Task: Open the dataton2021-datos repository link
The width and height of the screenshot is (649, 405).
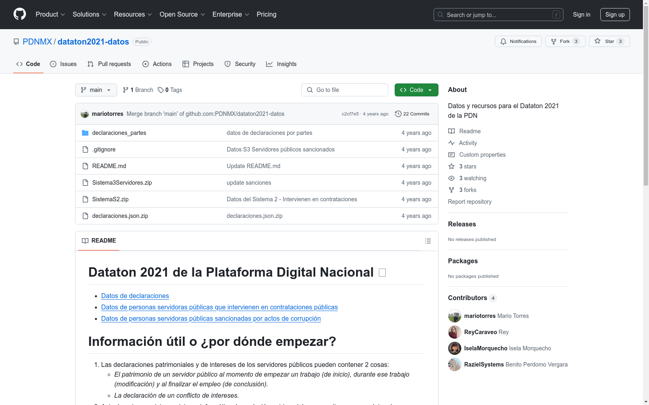Action: (93, 42)
